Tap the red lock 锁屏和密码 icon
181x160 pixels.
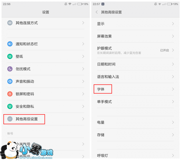coord(10,94)
